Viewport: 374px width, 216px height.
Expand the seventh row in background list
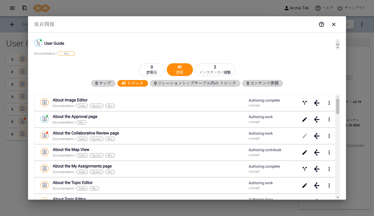coord(12,134)
